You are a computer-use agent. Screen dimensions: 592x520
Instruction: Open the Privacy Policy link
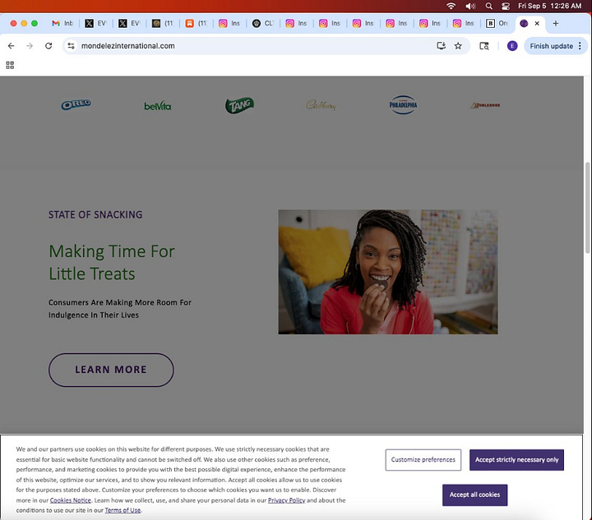[x=286, y=500]
